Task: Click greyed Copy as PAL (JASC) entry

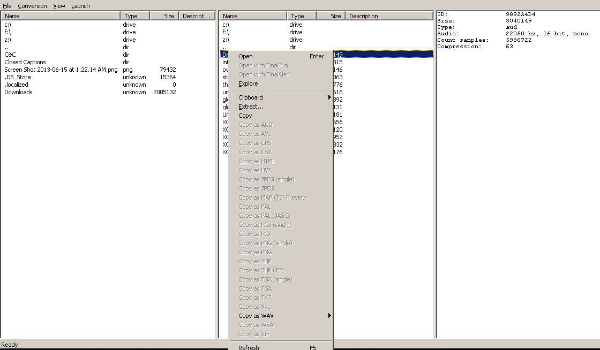Action: (x=281, y=216)
